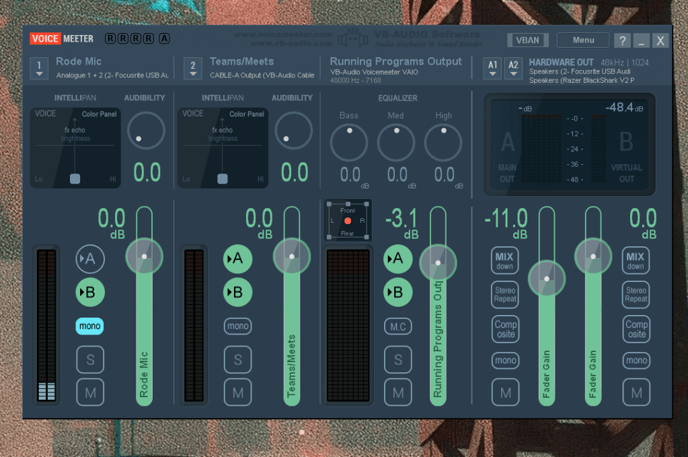Click the HARDWARE OUT heading
Screen dimensions: 688x457
point(561,63)
